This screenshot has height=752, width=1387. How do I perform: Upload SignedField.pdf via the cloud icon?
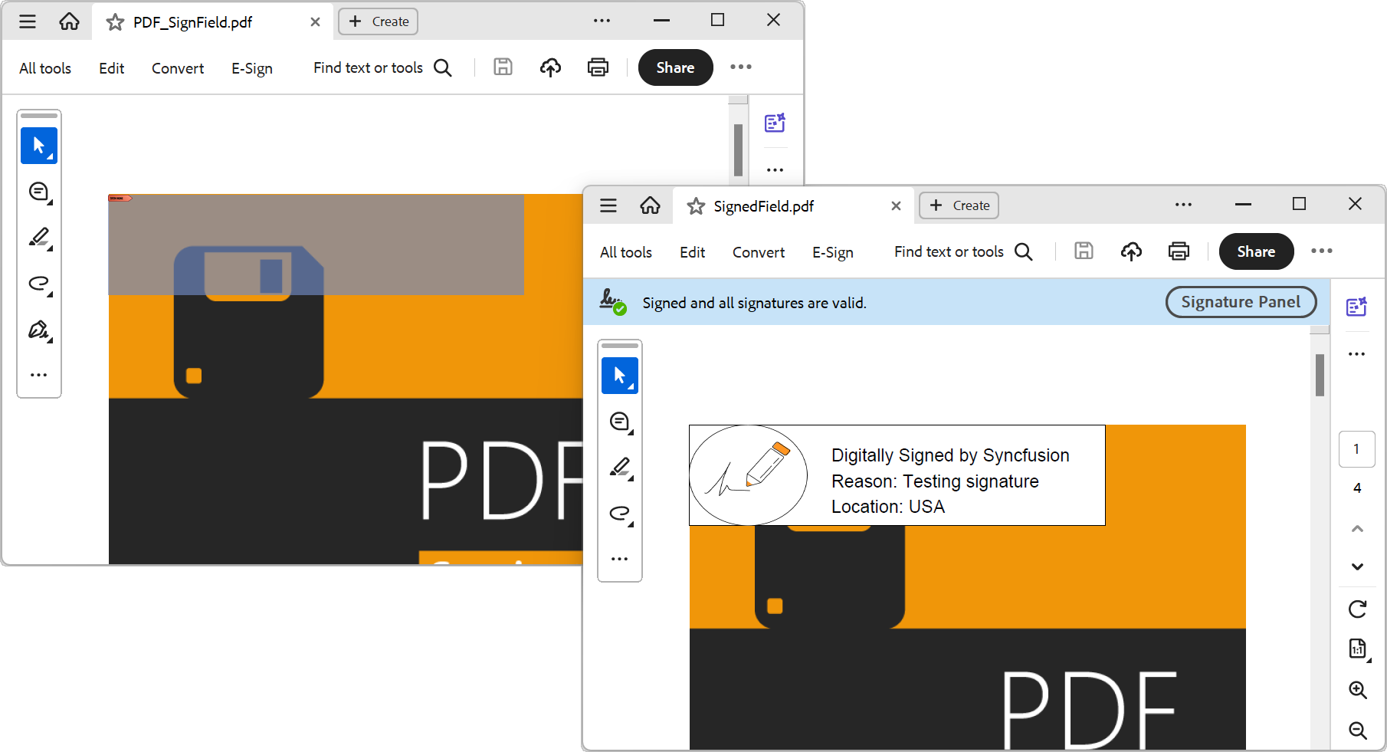click(x=1131, y=251)
